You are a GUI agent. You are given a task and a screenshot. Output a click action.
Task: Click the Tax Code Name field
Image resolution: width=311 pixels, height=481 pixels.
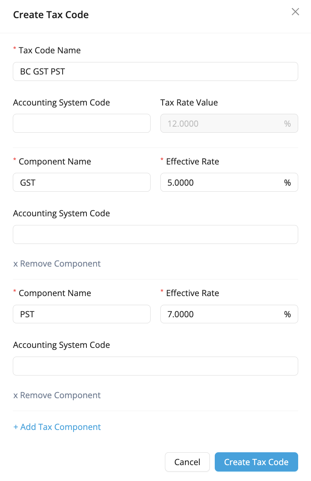click(155, 71)
